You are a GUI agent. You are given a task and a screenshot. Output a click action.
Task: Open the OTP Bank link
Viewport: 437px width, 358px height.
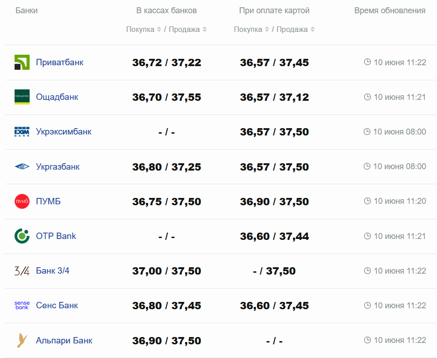pyautogui.click(x=56, y=236)
